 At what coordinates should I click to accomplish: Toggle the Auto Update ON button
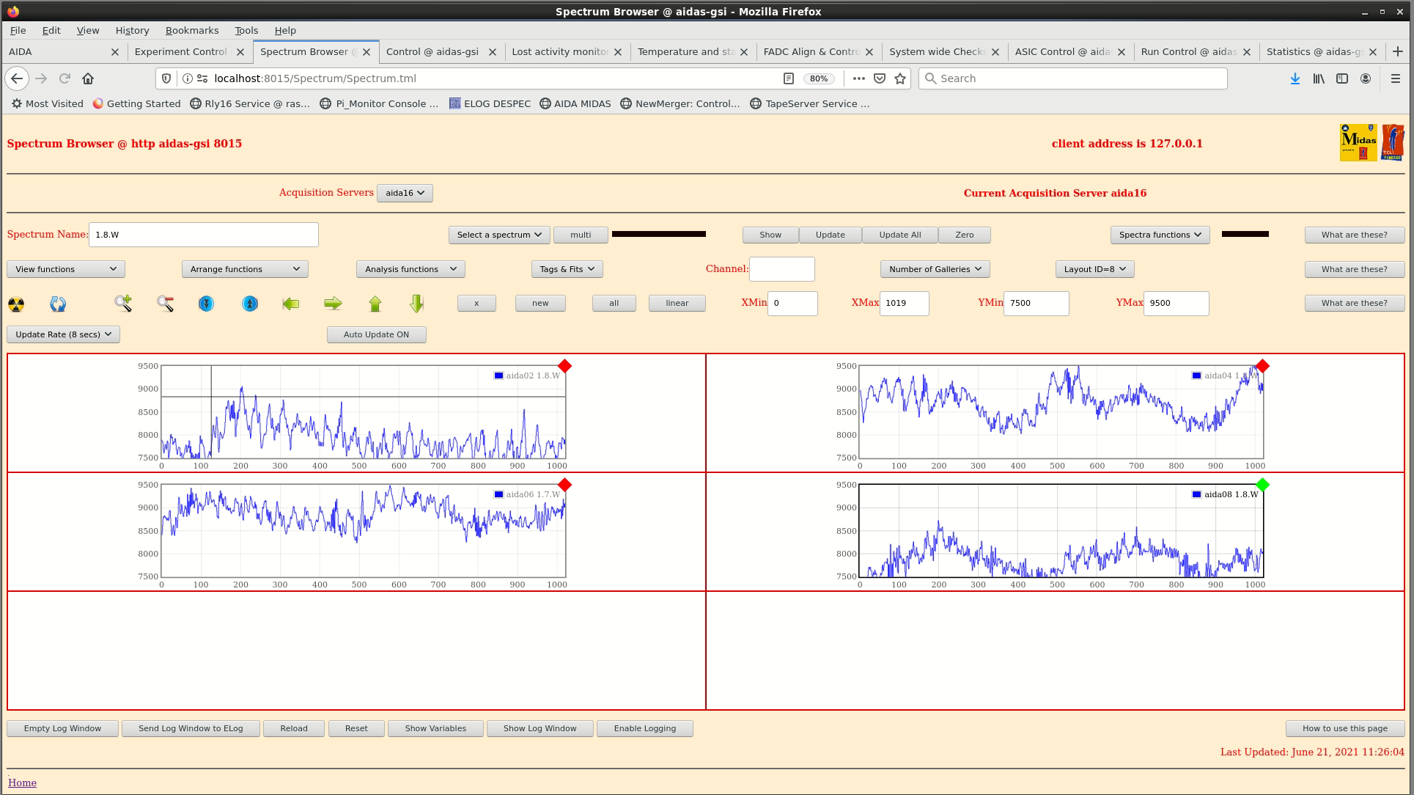coord(376,334)
